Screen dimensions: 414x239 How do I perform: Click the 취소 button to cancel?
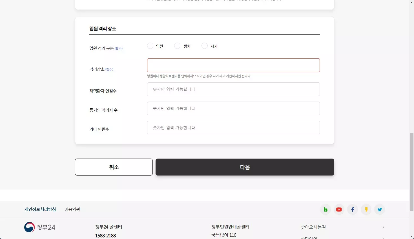coord(114,167)
